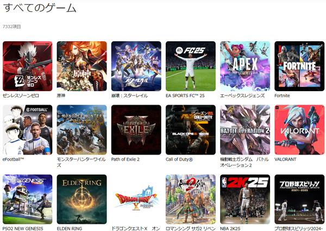Open the eFootball cover image
This screenshot has width=326, height=231.
pos(28,130)
